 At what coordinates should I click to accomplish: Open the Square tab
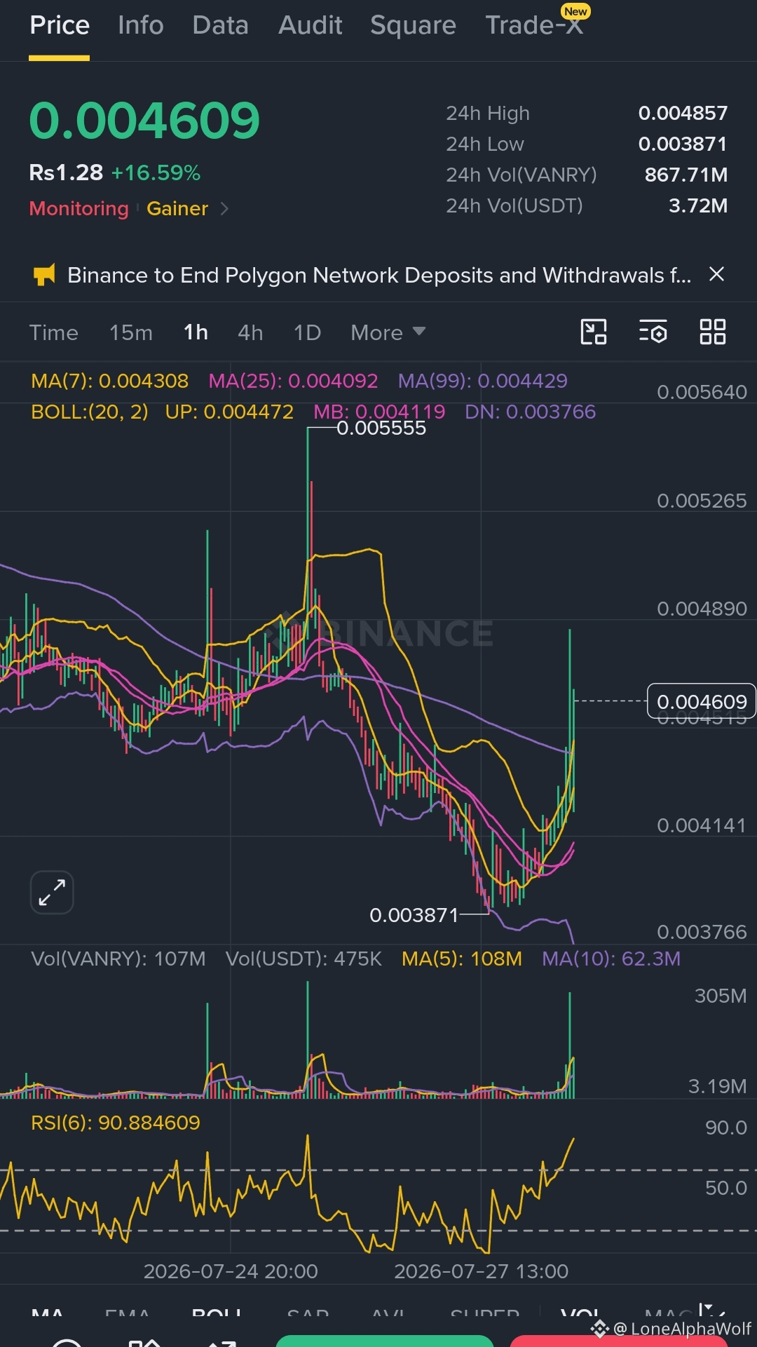coord(414,26)
